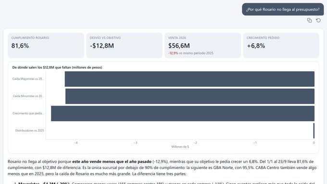This screenshot has width=327, height=184.
Task: Click chart title 'De dónde salen los $12,8M que faltan'
Action: (x=57, y=68)
